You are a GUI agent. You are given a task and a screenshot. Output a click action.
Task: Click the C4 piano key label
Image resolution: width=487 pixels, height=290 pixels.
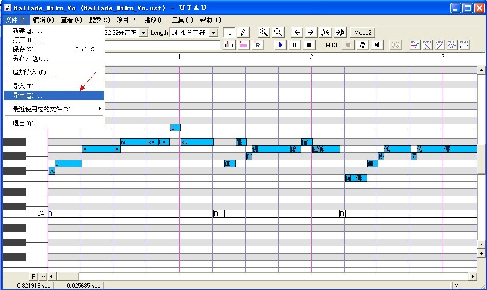tap(41, 213)
